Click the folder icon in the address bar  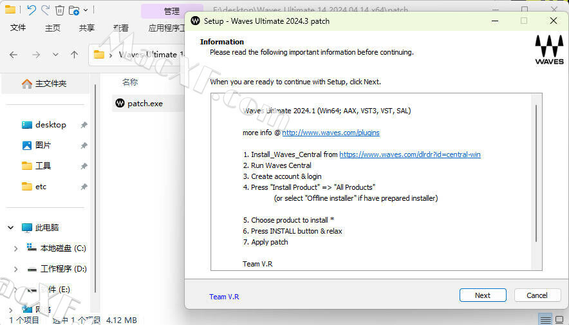[98, 55]
